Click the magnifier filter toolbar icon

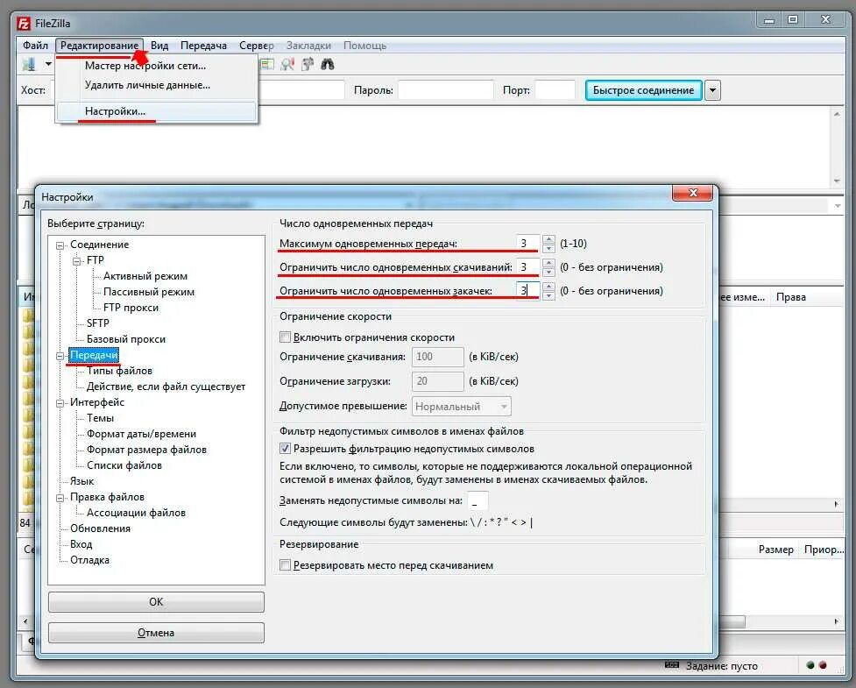[x=287, y=65]
